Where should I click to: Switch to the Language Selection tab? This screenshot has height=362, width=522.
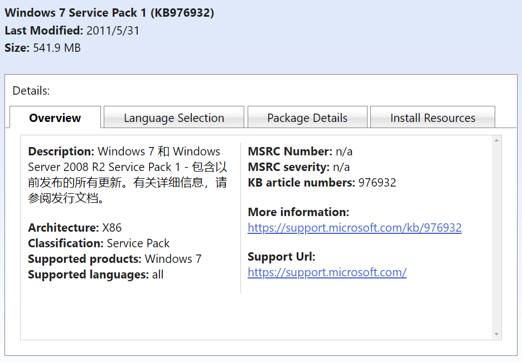[173, 118]
